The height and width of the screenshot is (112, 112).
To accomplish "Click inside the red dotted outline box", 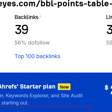I will (45, 109).
